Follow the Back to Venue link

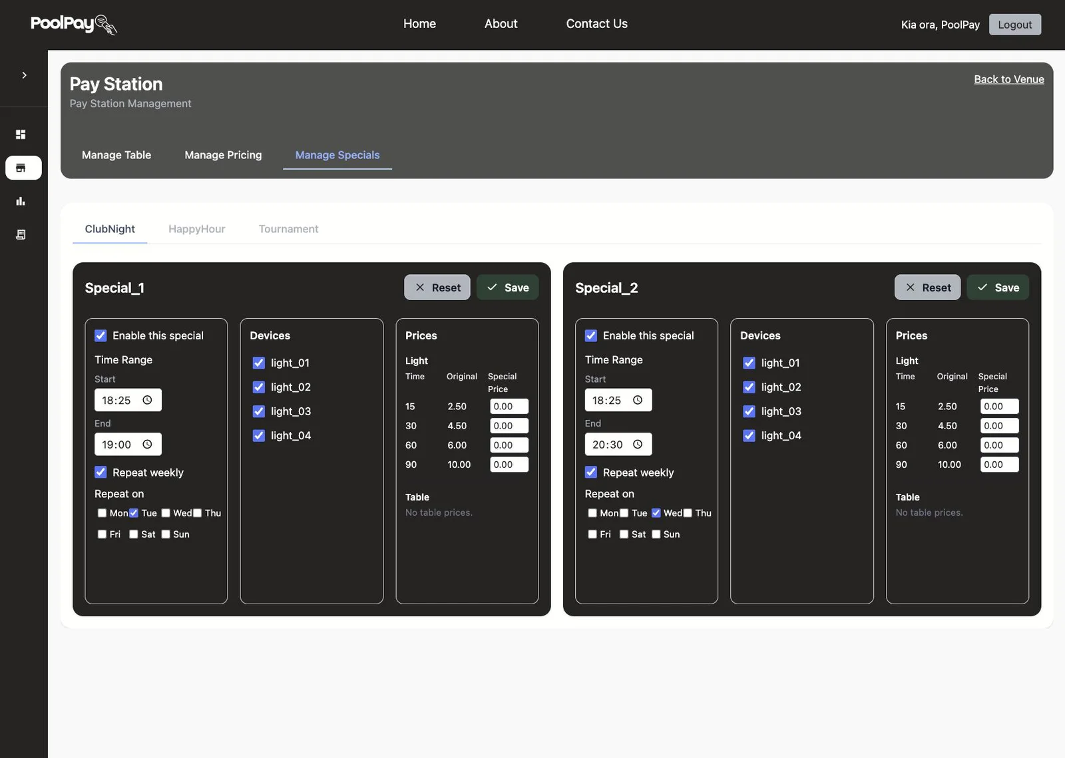(1009, 79)
